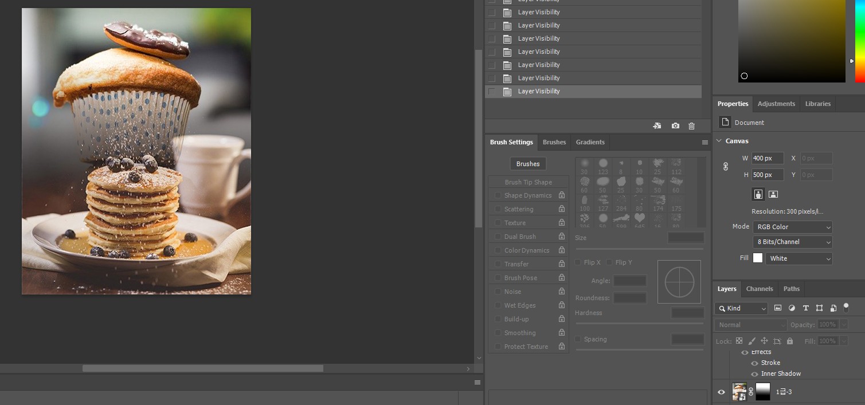Lock all with the padlock icon
Viewport: 865px width, 405px height.
790,341
